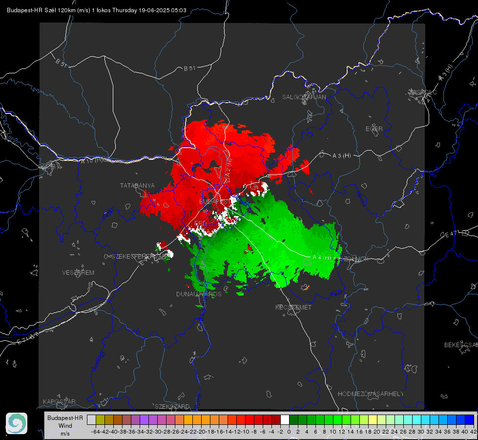Click the HÓDMEZŐVÁSÁRHELY city label
Image resolution: width=478 pixels, height=440 pixels.
371,394
